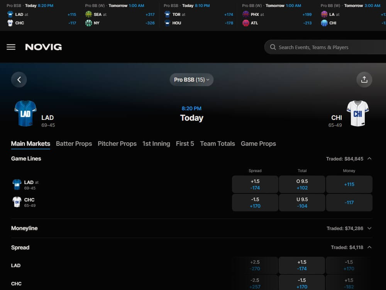Screen dimensions: 386x290
Task: Select LAD +2.5 at -270 in Spread
Action: coord(255,265)
